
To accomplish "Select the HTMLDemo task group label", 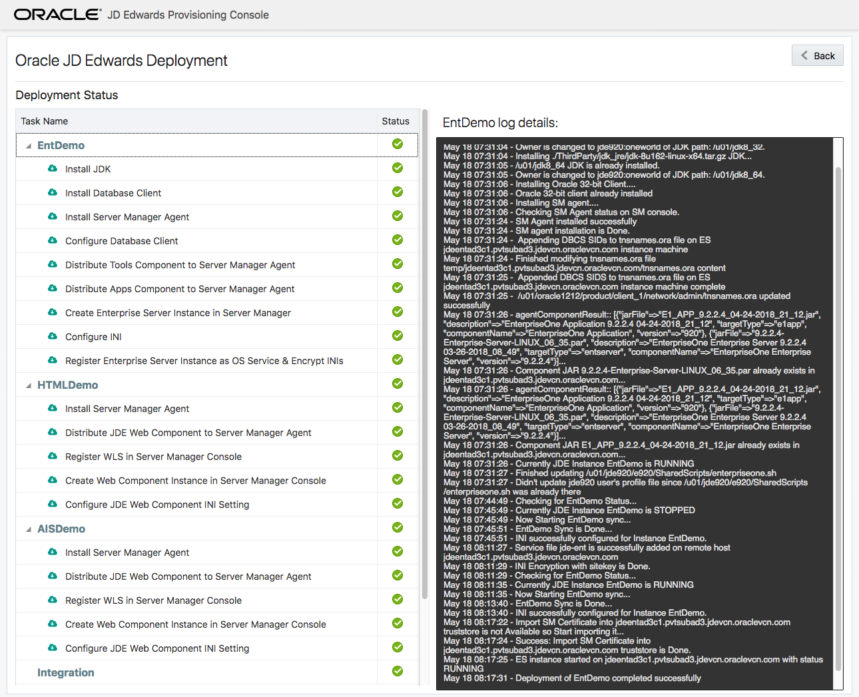I will 67,385.
